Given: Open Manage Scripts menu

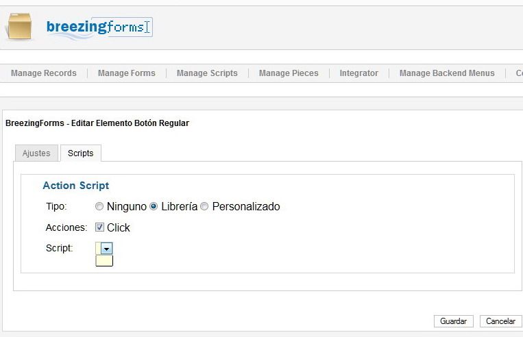Looking at the screenshot, I should click(207, 73).
